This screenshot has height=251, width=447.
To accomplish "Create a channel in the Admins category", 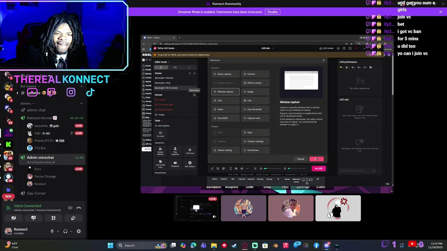I will pyautogui.click(x=81, y=104).
